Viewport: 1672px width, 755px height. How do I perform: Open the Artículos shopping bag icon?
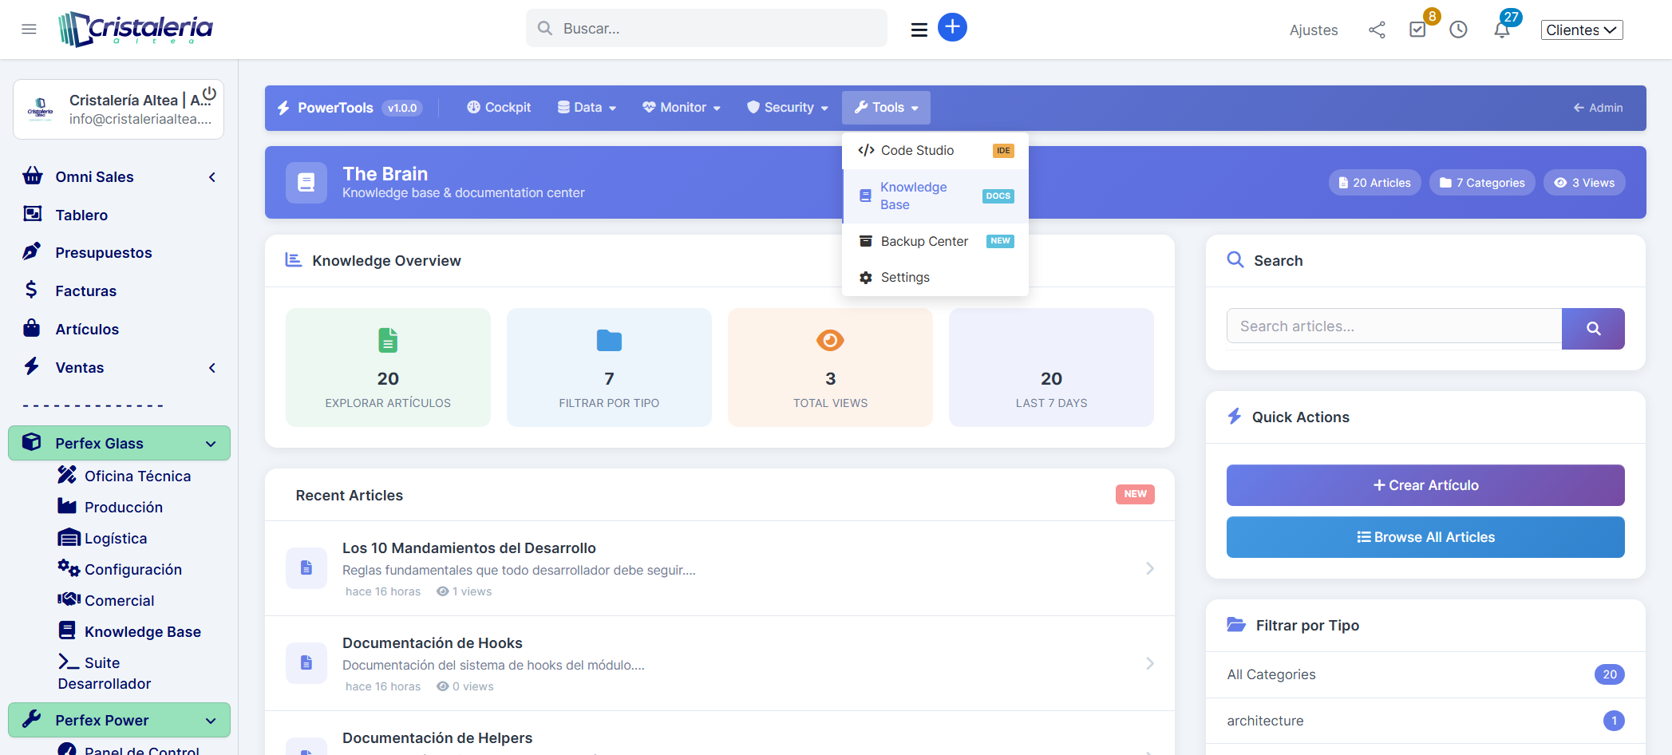coord(33,329)
